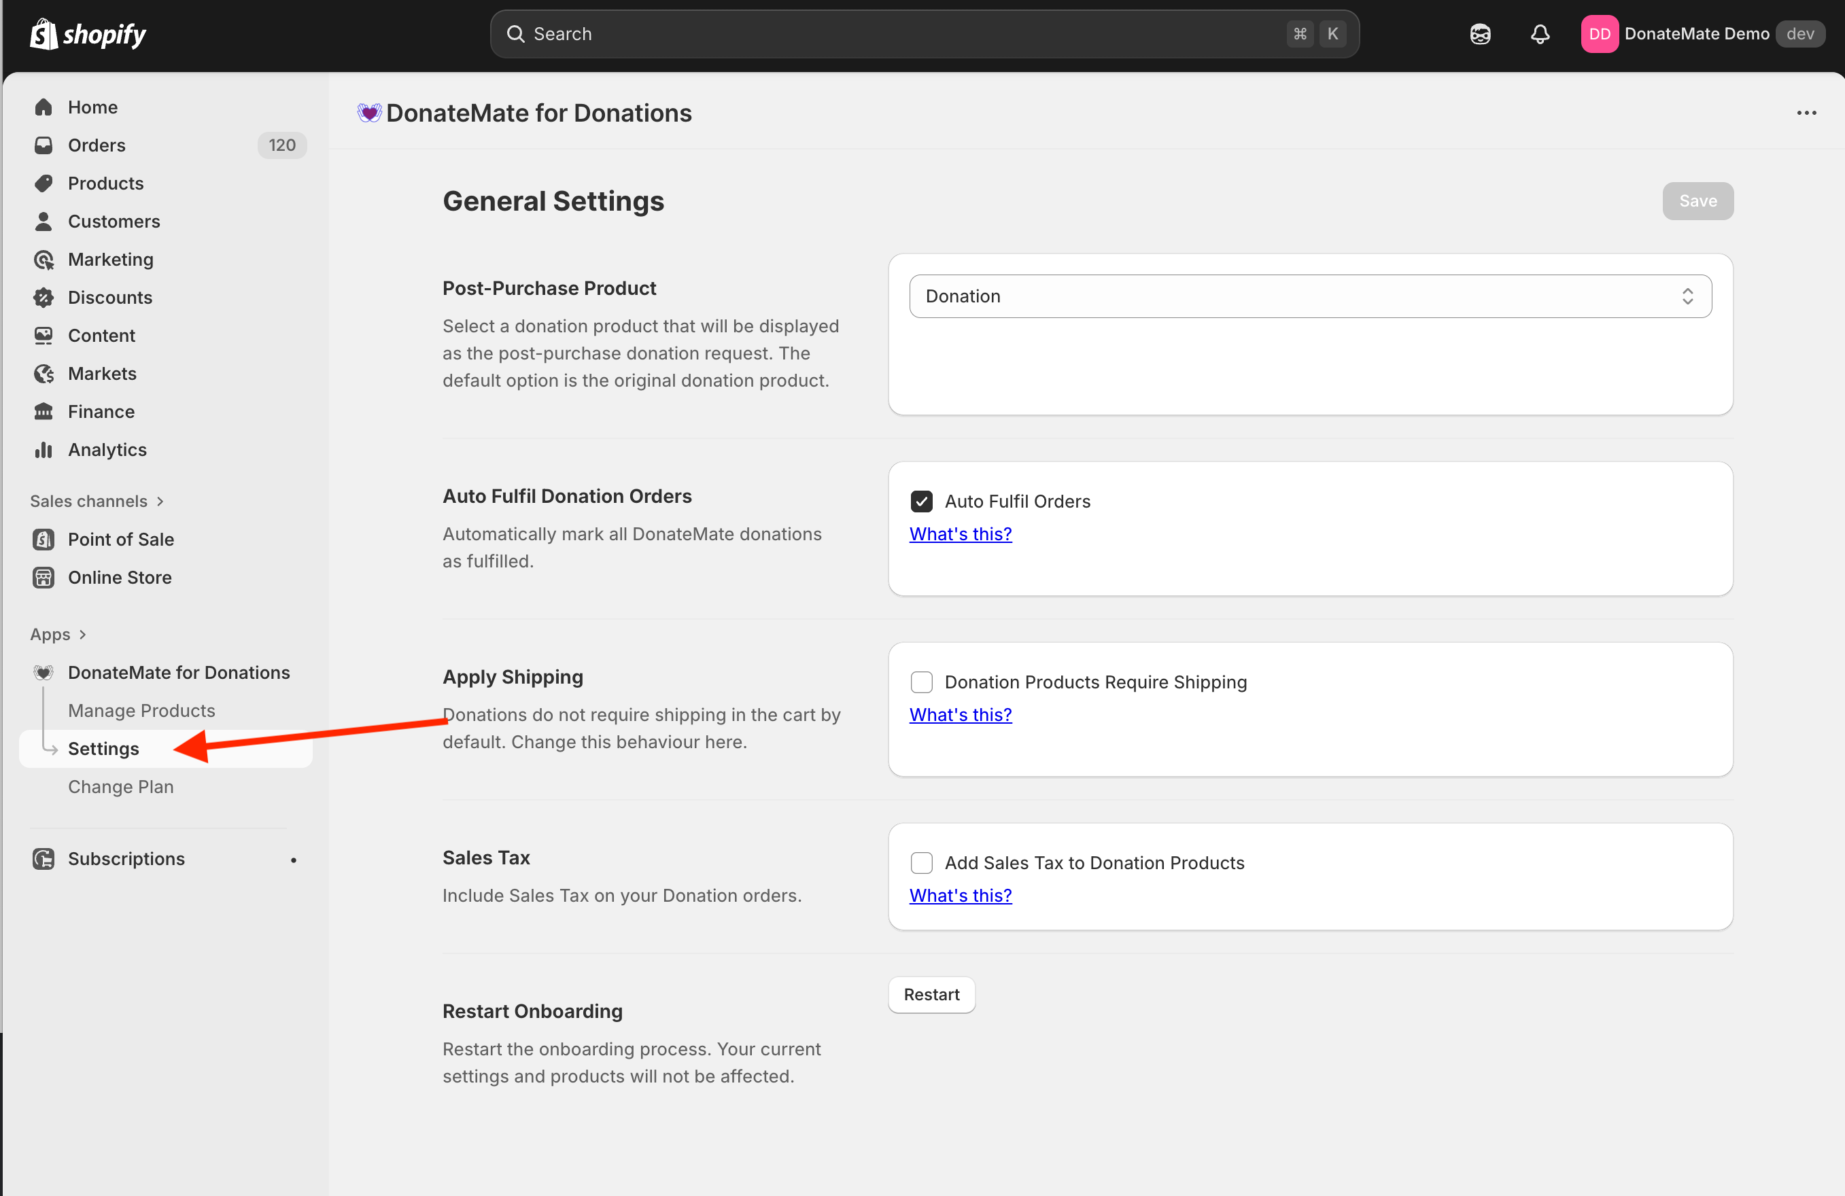Expand the Apps section chevron
1845x1196 pixels.
(x=83, y=635)
